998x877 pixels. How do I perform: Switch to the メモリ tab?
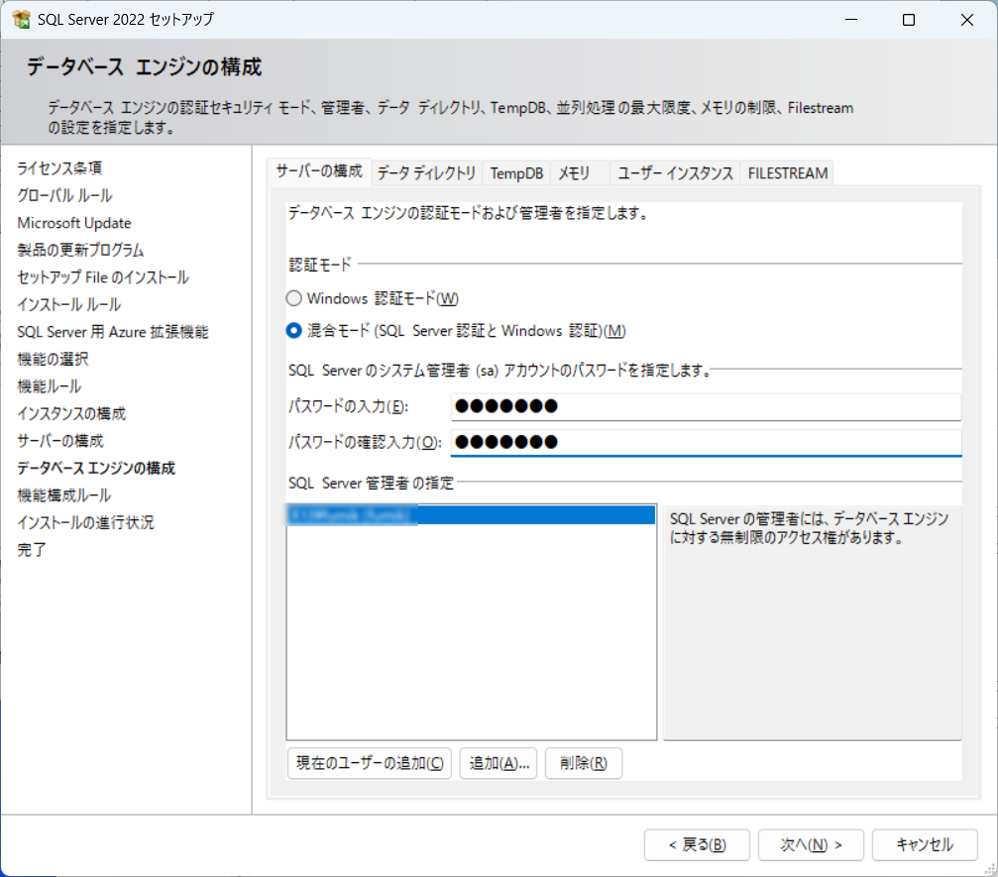(575, 173)
